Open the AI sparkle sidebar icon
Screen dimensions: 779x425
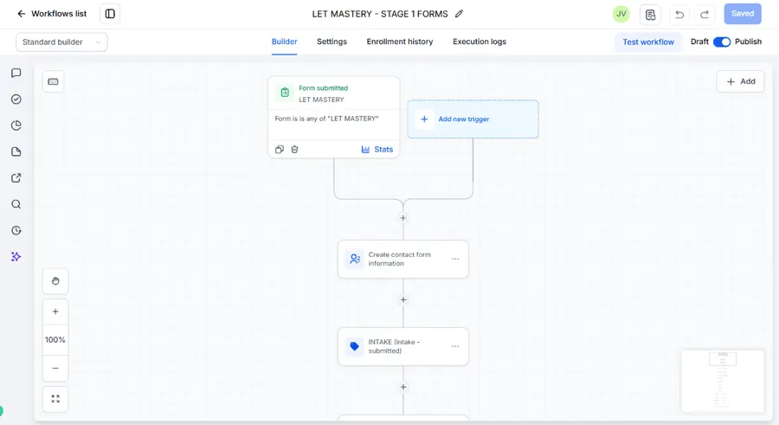(16, 256)
